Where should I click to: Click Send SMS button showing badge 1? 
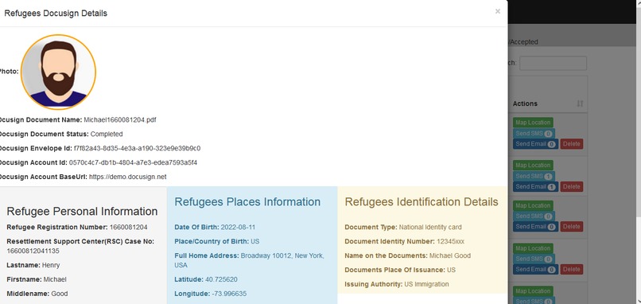534,176
